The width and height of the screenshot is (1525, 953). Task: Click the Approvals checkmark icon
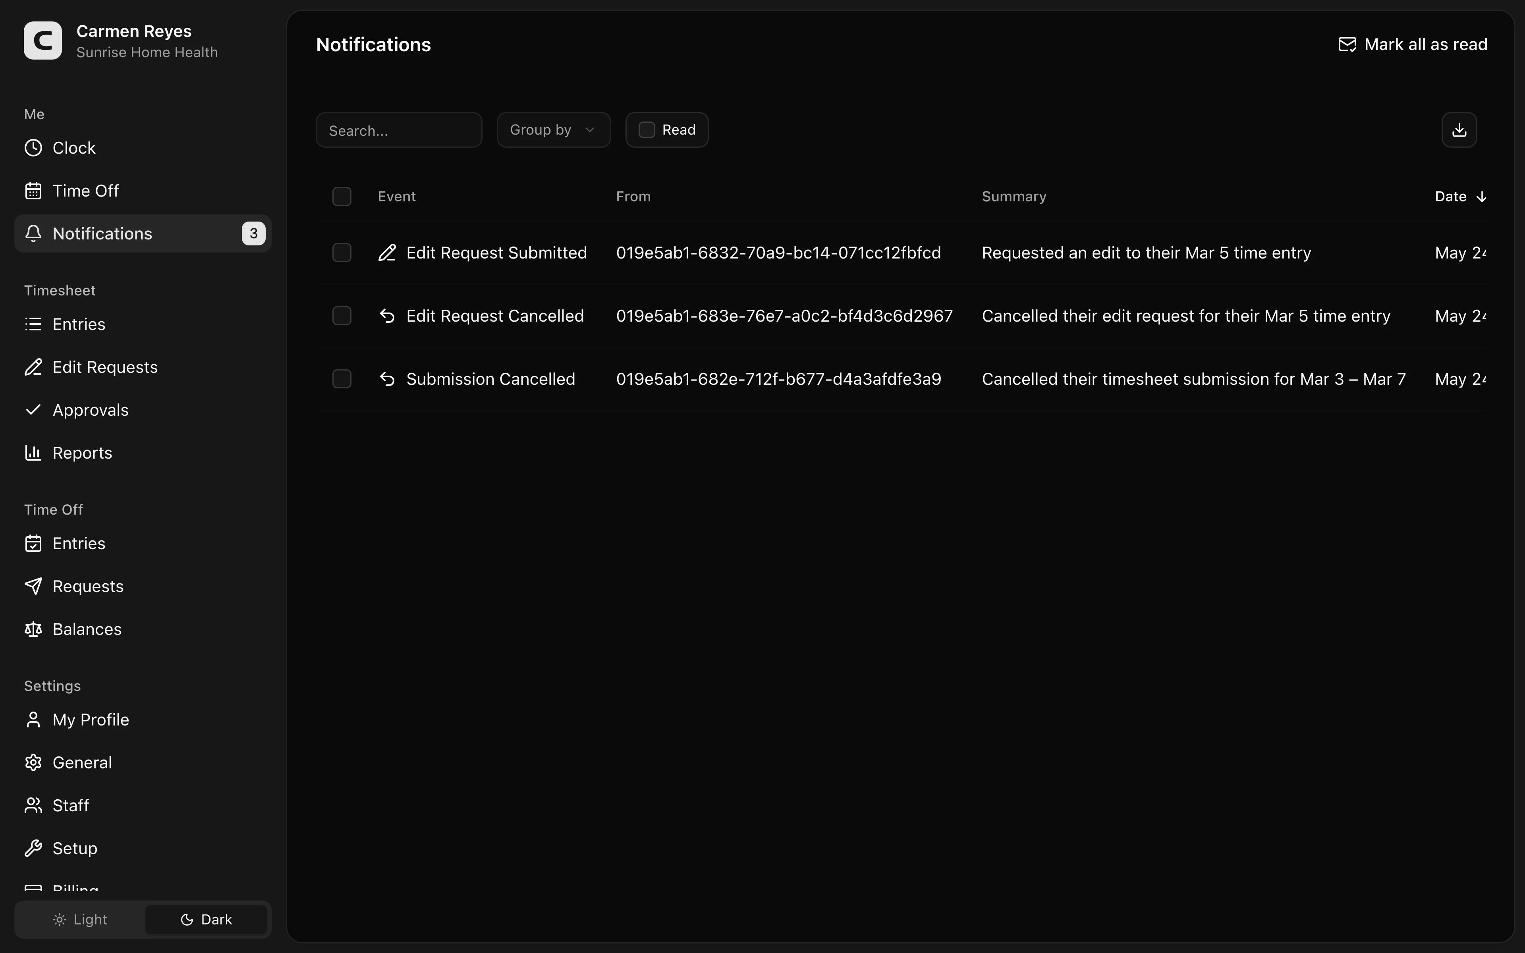33,410
